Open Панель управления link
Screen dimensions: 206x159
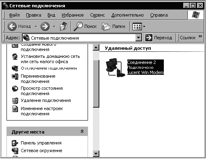[x=41, y=143]
